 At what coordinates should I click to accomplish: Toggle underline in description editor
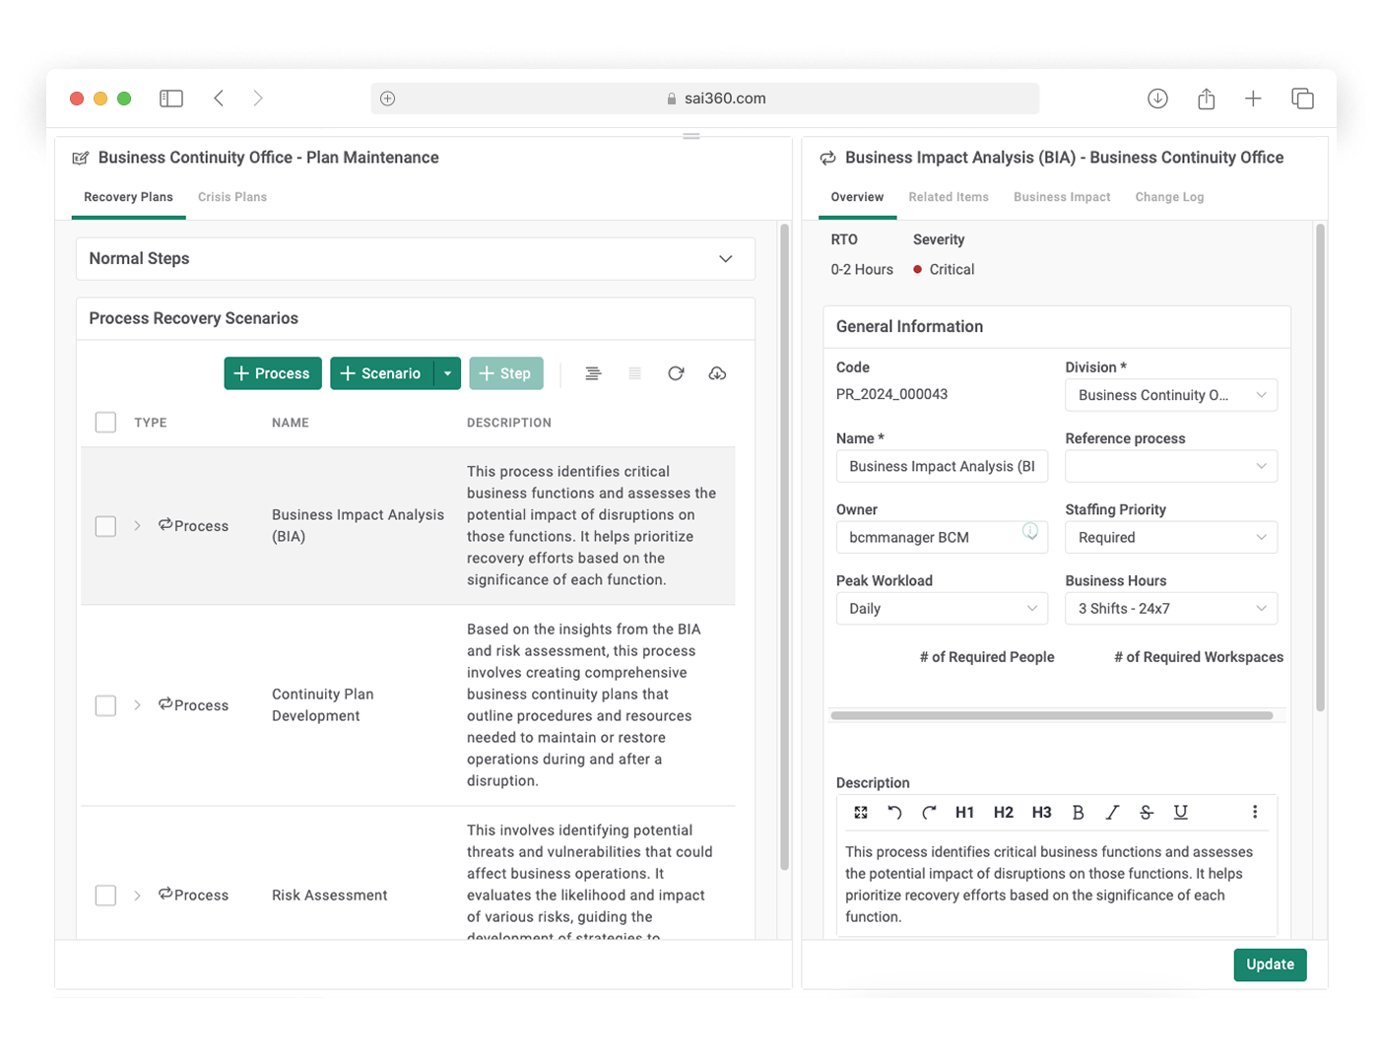[x=1180, y=813]
